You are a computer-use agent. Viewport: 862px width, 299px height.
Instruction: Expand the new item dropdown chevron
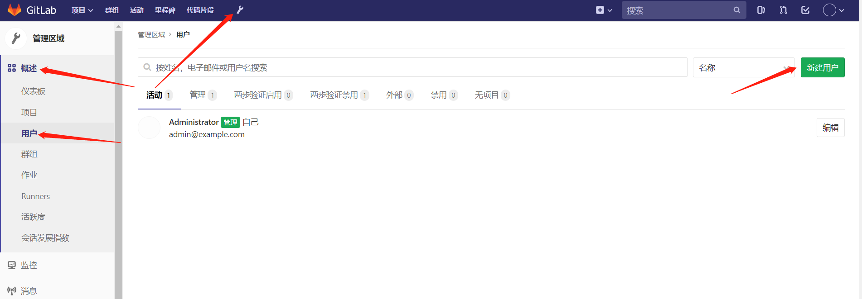(x=610, y=10)
